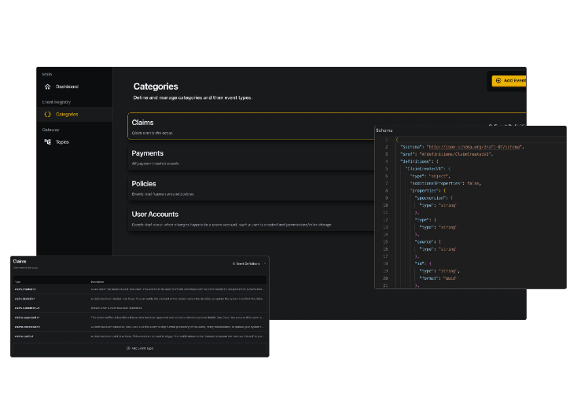Click the Add Event Type button

pyautogui.click(x=140, y=348)
